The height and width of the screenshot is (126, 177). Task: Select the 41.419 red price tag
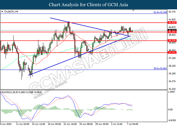tap(172, 23)
